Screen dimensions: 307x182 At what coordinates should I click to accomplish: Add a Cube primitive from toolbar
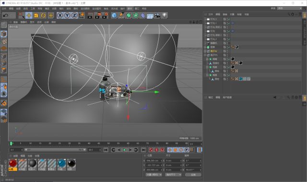click(x=114, y=15)
